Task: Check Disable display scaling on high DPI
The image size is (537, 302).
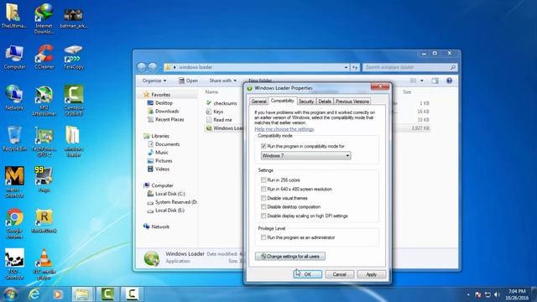Action: [263, 216]
